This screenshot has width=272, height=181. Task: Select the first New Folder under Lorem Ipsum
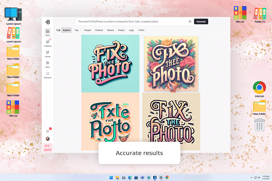pyautogui.click(x=13, y=53)
